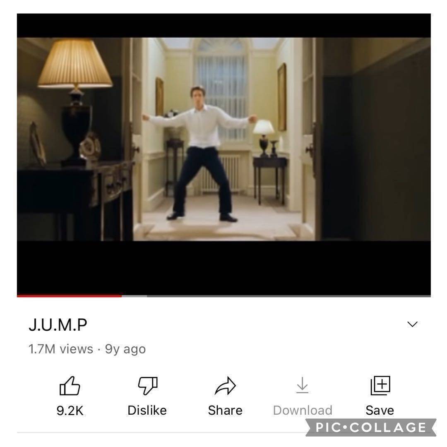Click the Save label
Screen dimensions: 447x447
click(380, 411)
